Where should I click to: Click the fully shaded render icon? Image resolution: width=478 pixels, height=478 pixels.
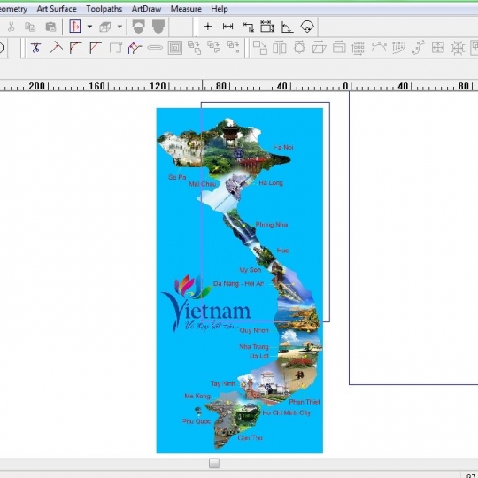coord(158,27)
